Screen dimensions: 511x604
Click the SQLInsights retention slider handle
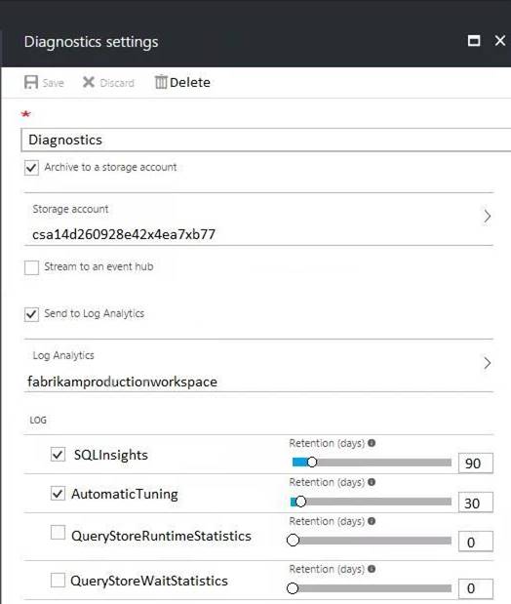(x=312, y=462)
